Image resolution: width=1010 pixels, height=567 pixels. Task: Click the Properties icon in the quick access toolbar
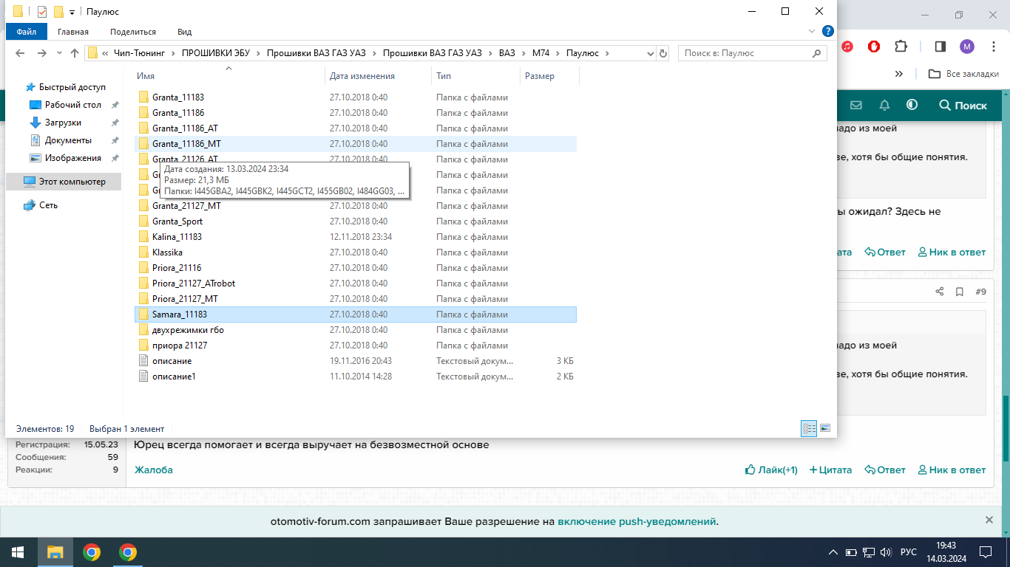click(41, 12)
